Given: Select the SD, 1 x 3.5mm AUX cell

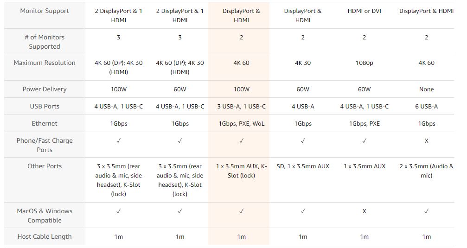Looking at the screenshot, I should click(302, 166).
